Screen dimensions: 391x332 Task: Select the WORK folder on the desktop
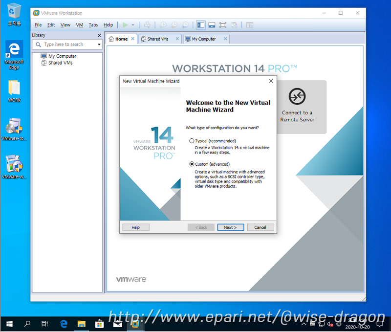pos(14,91)
